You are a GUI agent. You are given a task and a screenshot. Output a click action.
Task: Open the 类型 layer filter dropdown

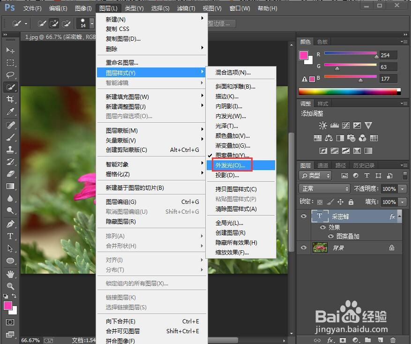click(315, 176)
